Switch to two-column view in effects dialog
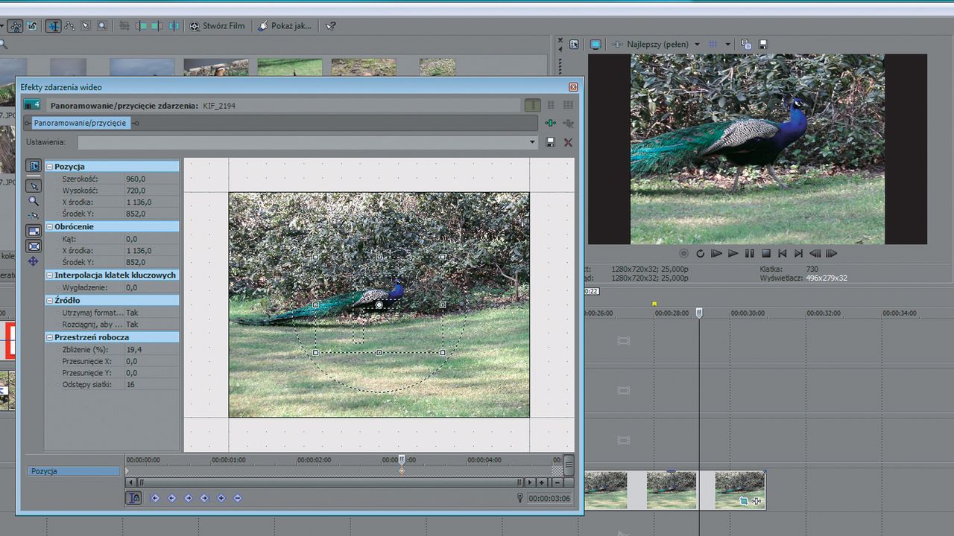This screenshot has width=954, height=536. [x=551, y=106]
